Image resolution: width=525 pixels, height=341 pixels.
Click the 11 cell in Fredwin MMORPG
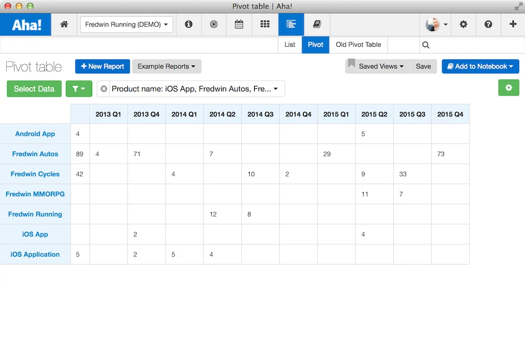[x=374, y=194]
